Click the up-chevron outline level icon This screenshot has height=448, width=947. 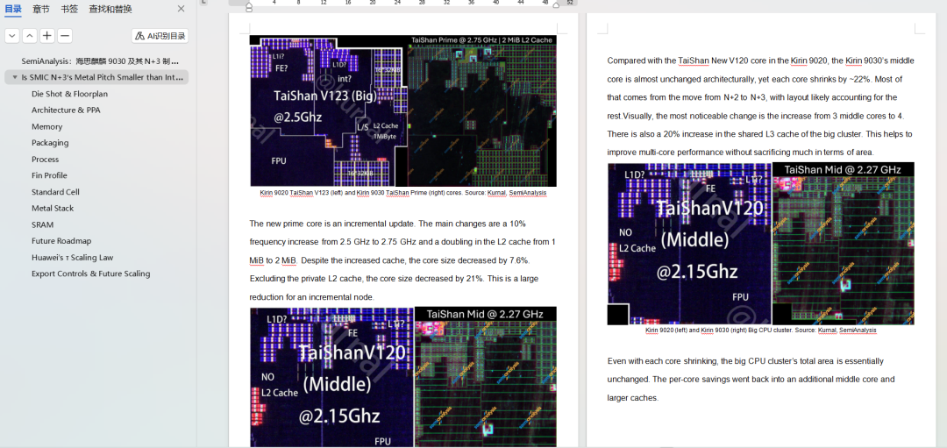click(x=30, y=36)
